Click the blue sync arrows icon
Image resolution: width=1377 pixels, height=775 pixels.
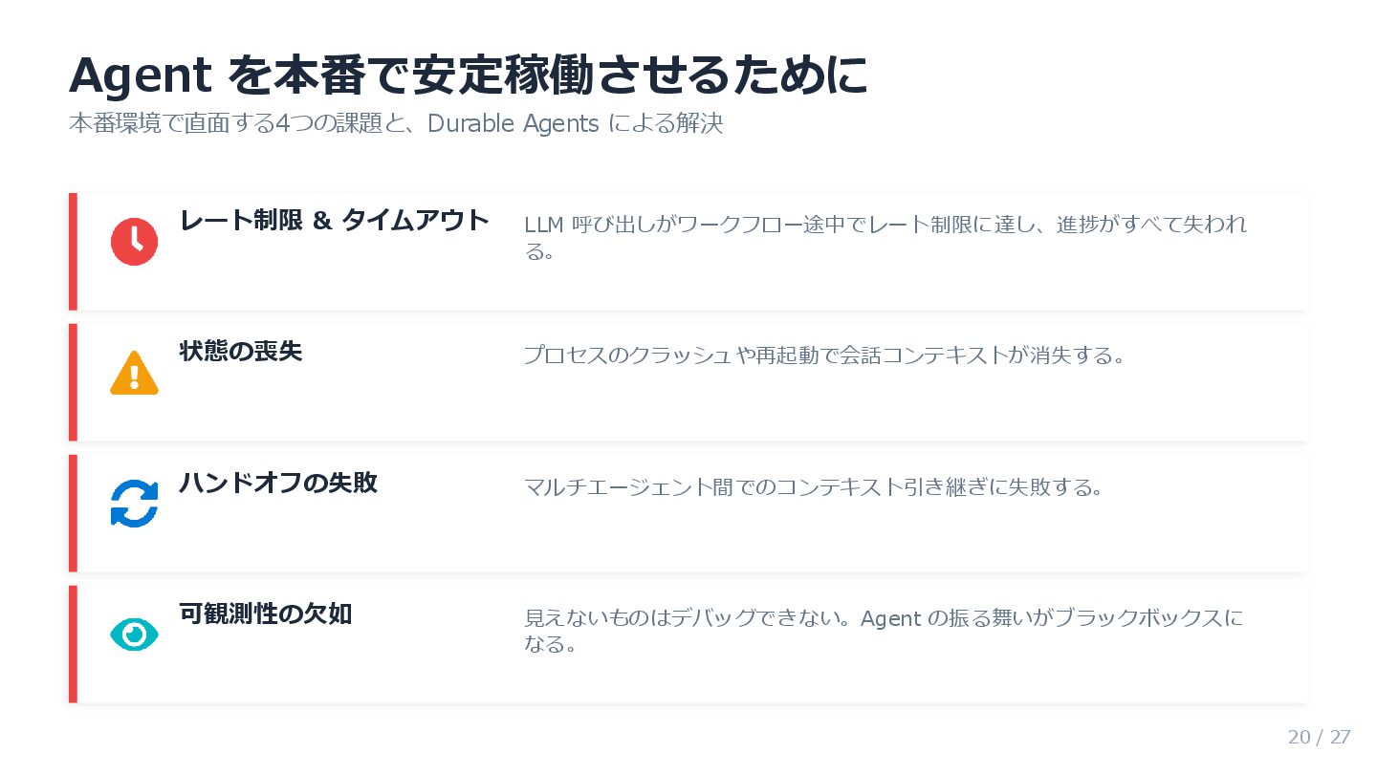(x=134, y=504)
